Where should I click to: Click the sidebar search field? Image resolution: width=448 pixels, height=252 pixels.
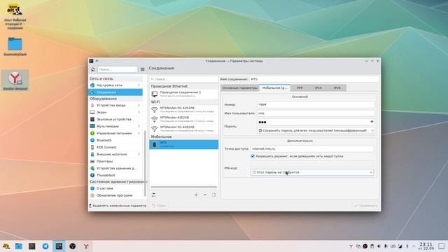point(118,69)
